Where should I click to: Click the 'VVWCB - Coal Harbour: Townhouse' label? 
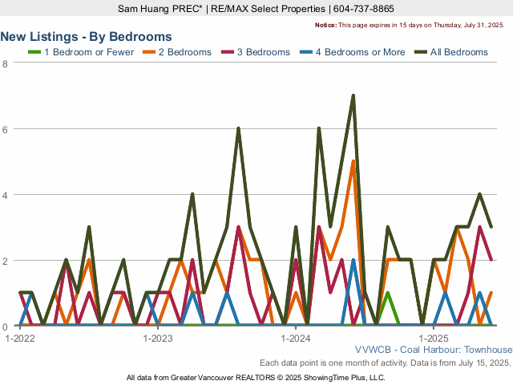pos(434,350)
